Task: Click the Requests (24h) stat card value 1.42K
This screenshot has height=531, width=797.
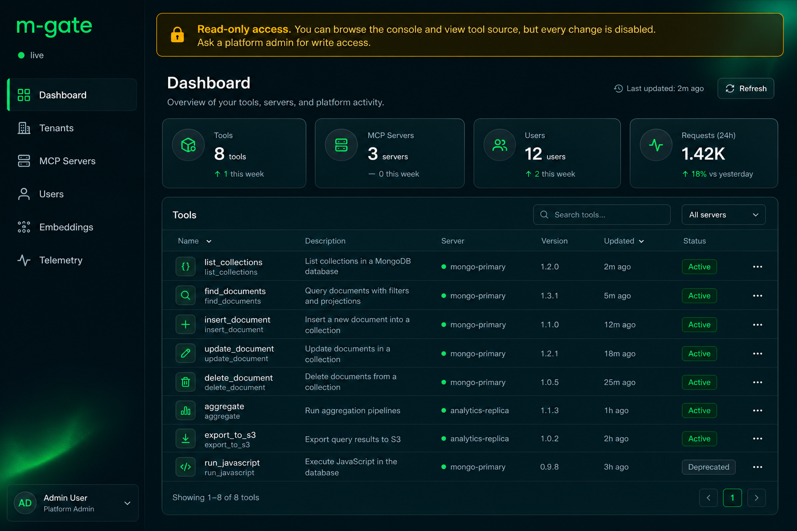Action: [x=703, y=154]
